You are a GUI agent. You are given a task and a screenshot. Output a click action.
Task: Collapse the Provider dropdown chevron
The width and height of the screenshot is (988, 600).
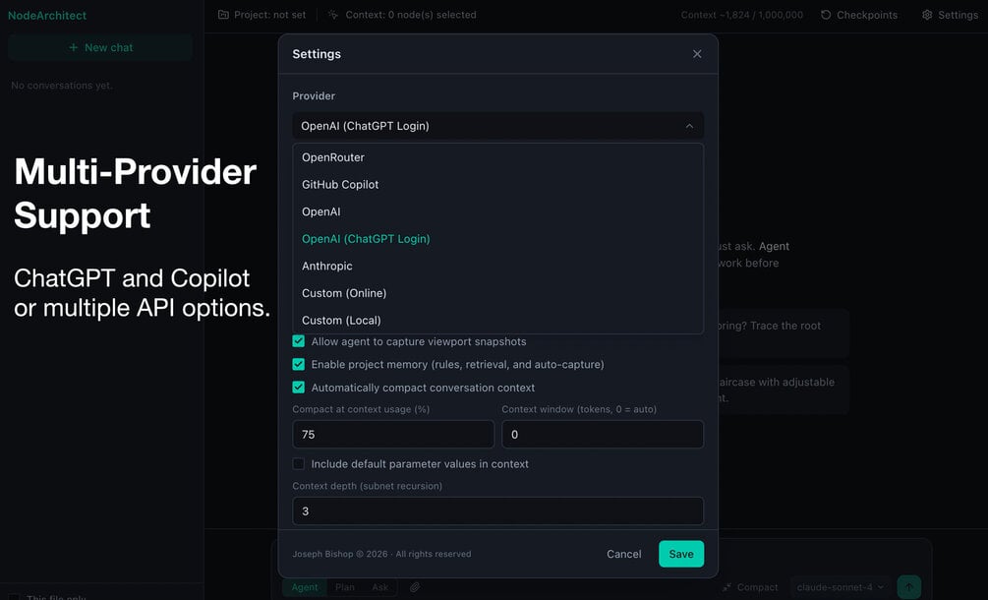(689, 126)
